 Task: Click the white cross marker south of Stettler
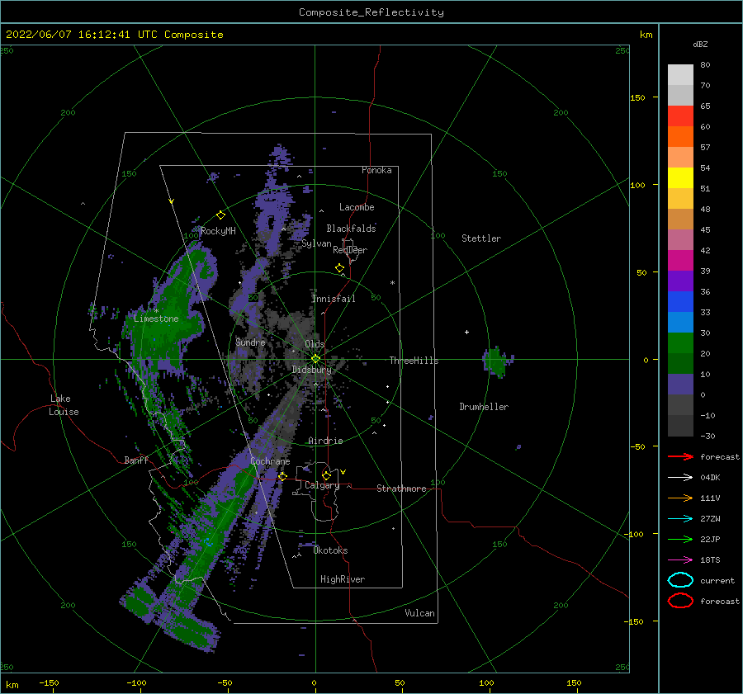coord(466,332)
